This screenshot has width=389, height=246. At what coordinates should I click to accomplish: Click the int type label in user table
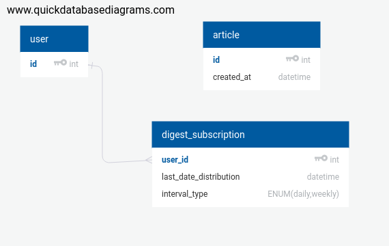click(74, 64)
